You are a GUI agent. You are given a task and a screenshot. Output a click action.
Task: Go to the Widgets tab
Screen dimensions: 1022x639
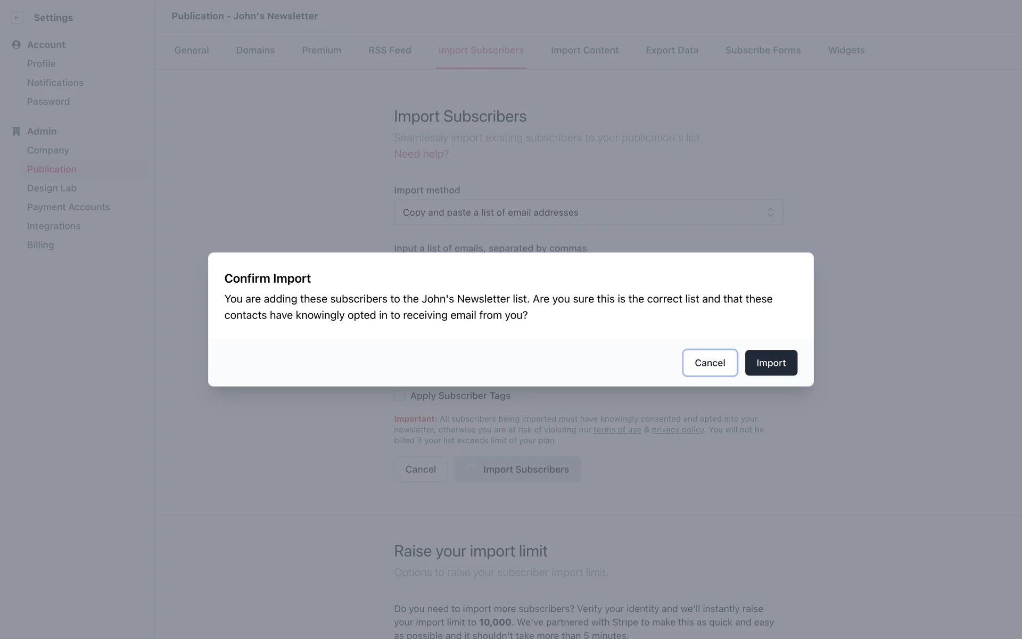point(846,50)
